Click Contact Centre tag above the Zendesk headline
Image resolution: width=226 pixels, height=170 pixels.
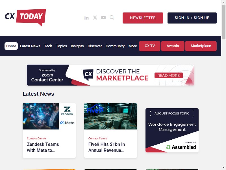coord(36,139)
